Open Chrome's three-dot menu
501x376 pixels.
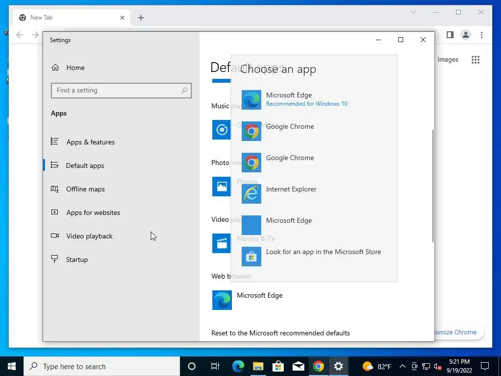(481, 35)
